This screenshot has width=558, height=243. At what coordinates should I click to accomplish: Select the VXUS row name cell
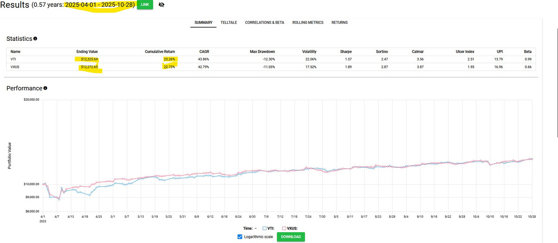point(15,67)
